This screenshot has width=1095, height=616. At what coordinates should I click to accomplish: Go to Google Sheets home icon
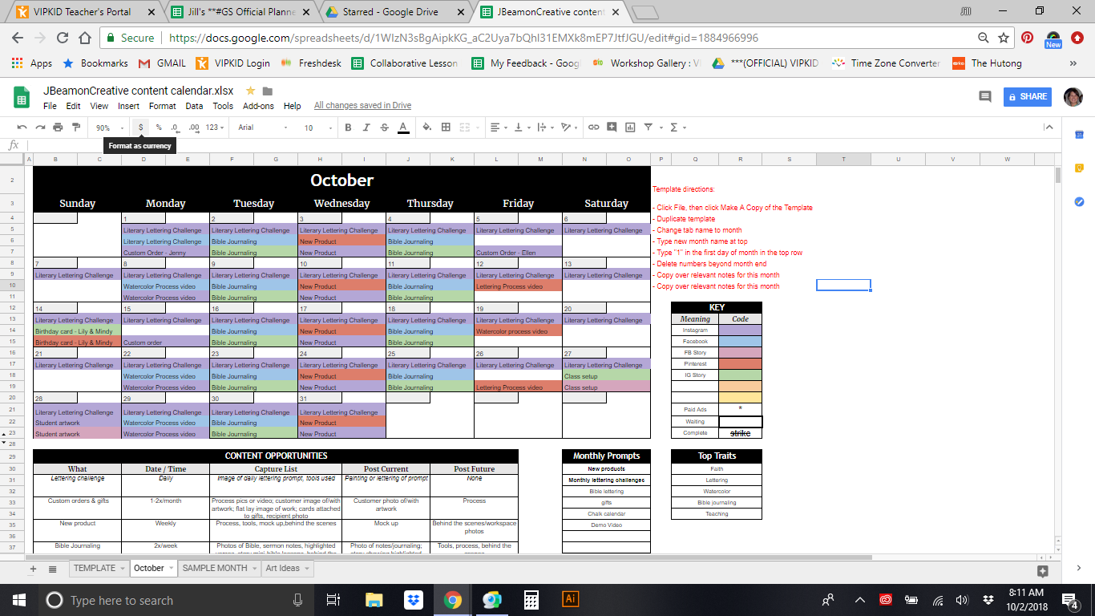[22, 97]
